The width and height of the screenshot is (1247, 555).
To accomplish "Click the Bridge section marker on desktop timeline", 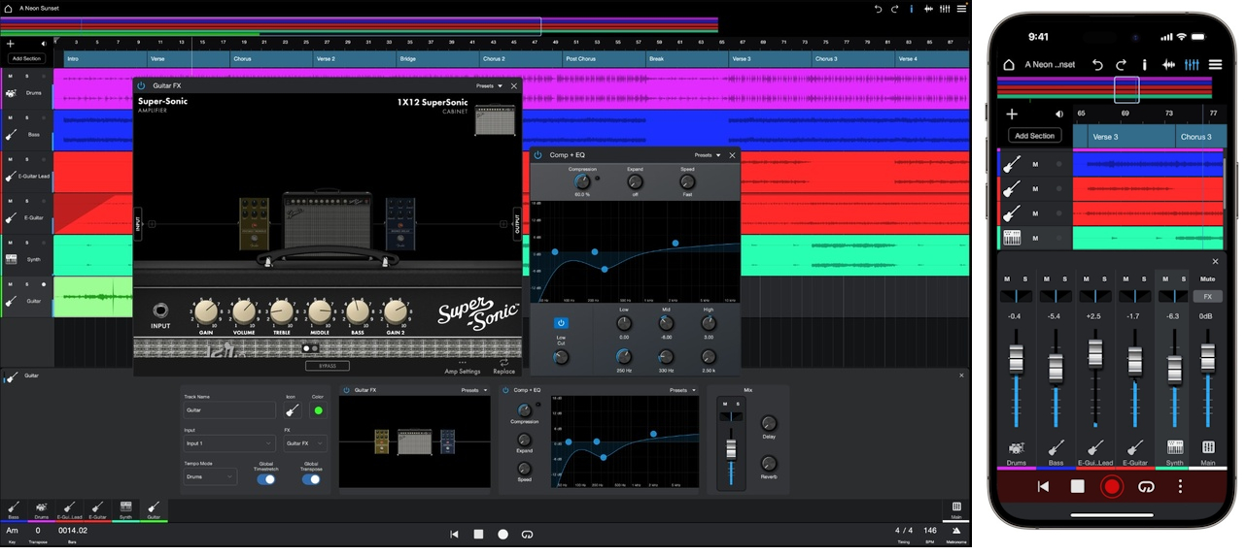I will point(437,58).
